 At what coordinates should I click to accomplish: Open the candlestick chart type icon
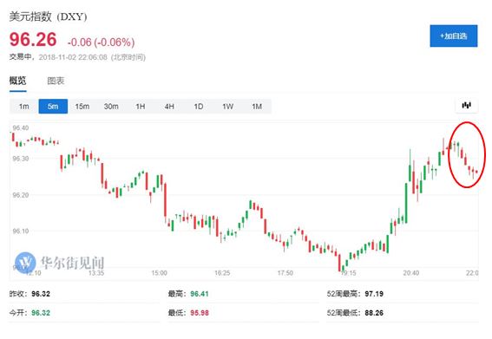(467, 106)
